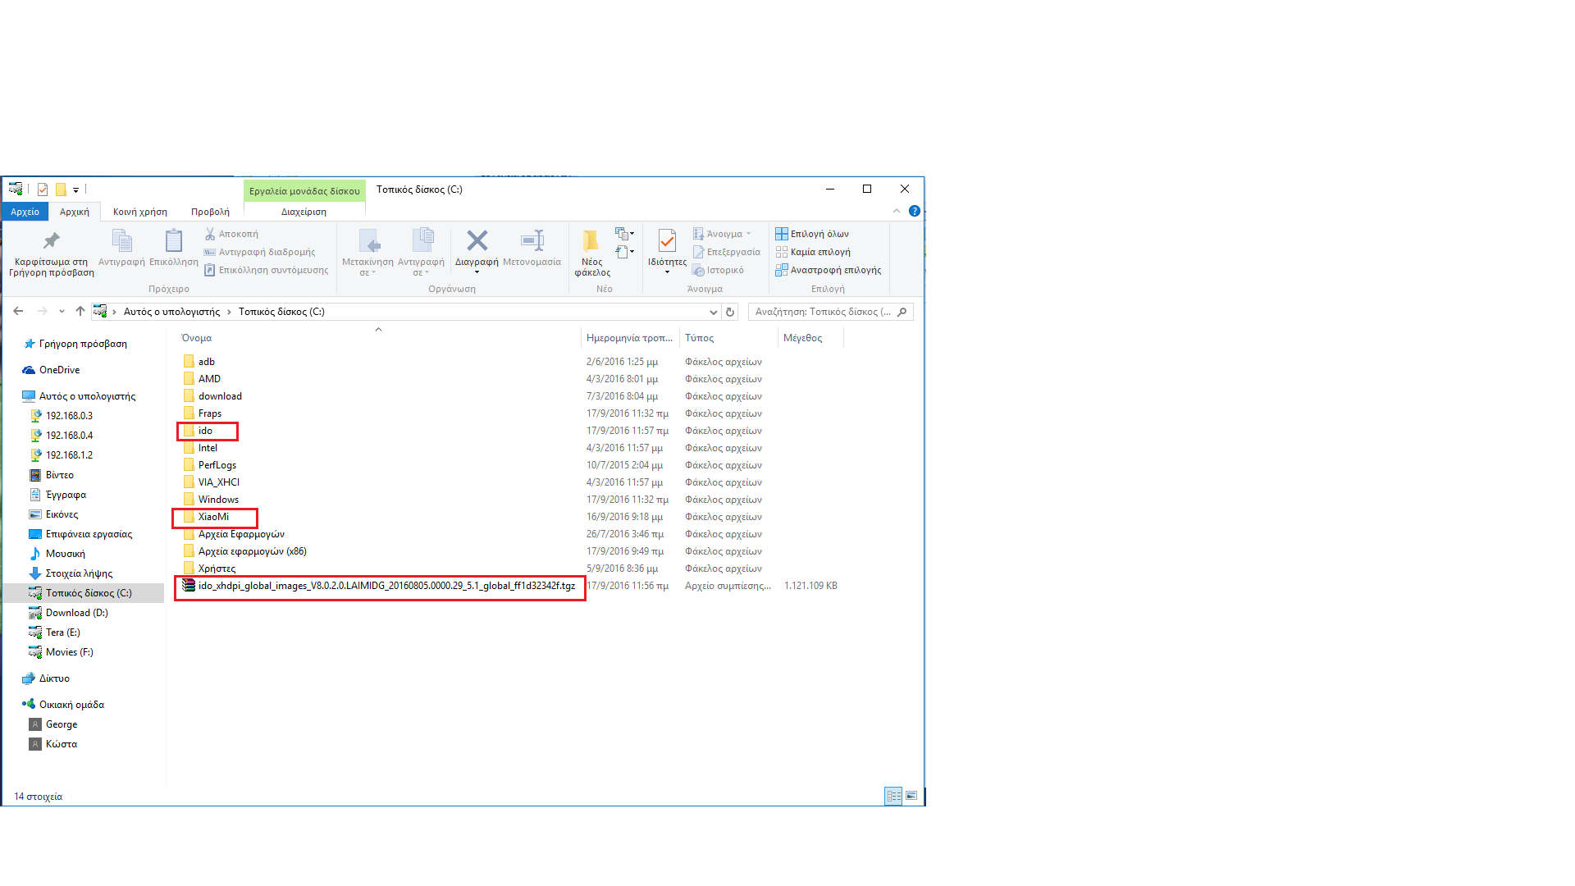Viewport: 1575px width, 886px height.
Task: Click the Delete (Διαγραφή) red X icon
Action: 477,241
